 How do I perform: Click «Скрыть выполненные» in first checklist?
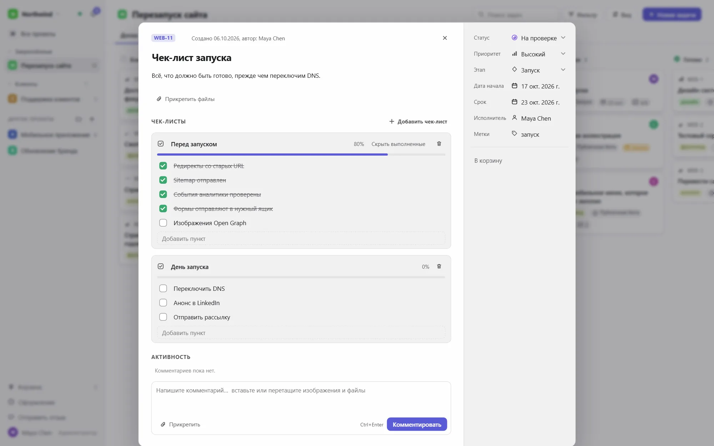[398, 144]
